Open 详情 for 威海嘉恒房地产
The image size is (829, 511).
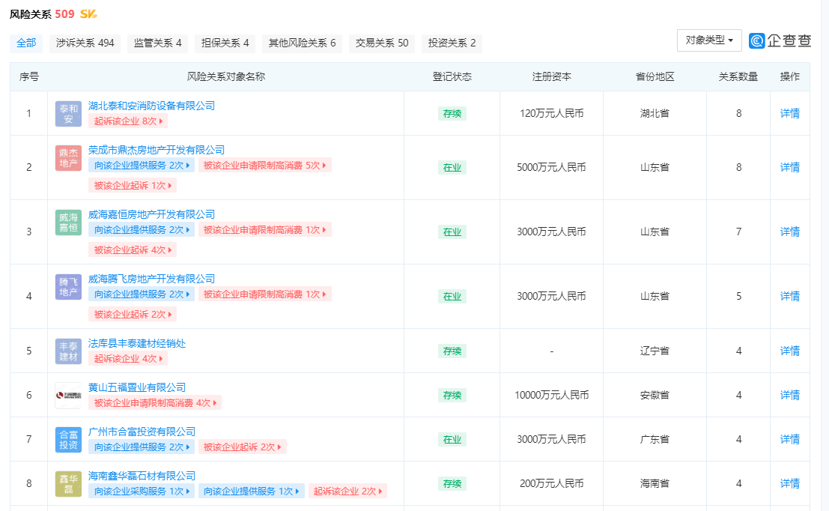(x=790, y=232)
